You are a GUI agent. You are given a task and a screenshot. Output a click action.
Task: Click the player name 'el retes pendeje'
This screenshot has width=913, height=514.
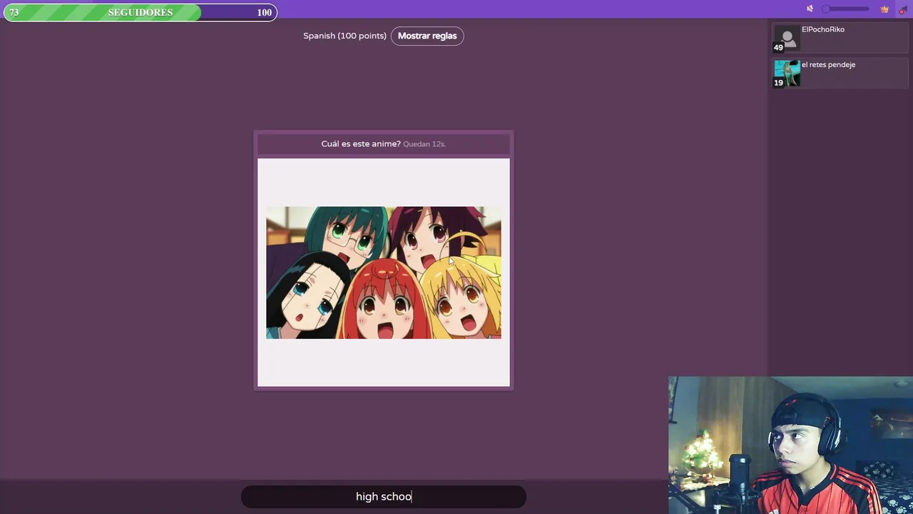point(828,64)
